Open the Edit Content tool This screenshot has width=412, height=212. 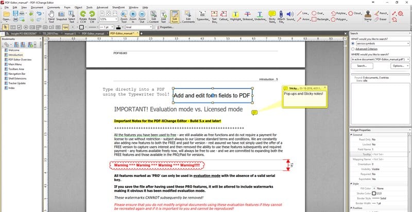pyautogui.click(x=153, y=17)
